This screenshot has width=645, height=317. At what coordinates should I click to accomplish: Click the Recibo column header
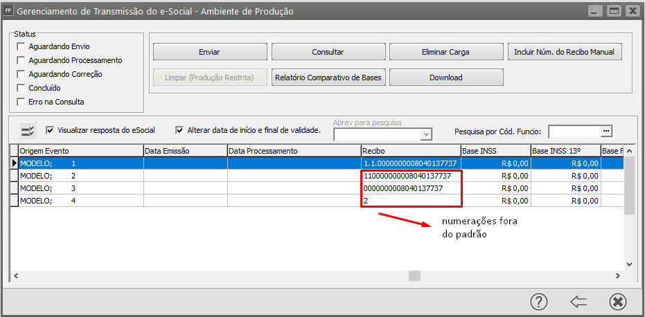point(411,151)
